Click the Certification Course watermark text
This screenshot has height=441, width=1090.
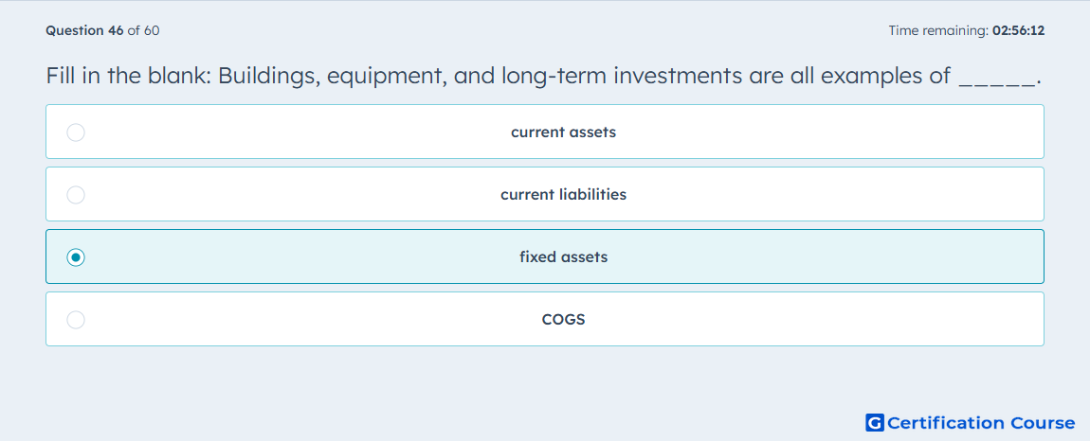point(981,423)
